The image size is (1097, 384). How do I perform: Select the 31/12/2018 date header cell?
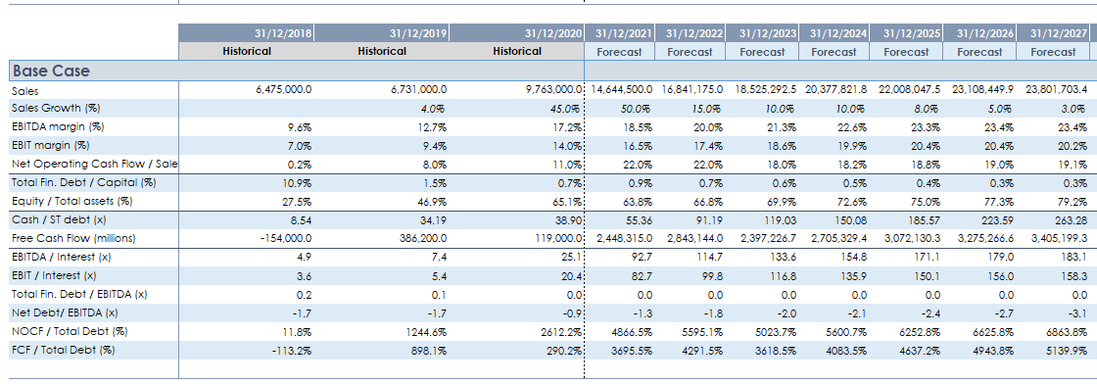pyautogui.click(x=246, y=33)
